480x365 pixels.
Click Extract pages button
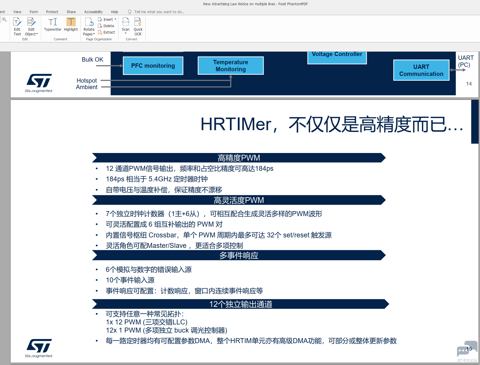click(x=106, y=32)
